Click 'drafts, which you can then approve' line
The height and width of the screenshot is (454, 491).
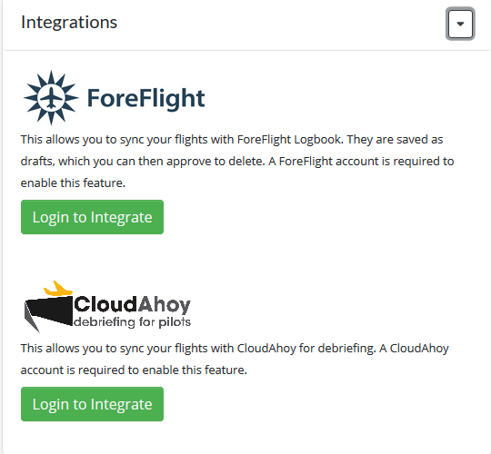point(115,162)
